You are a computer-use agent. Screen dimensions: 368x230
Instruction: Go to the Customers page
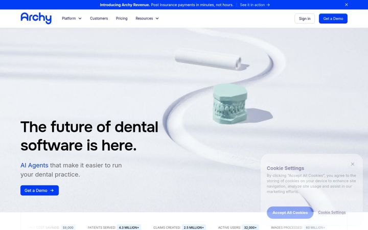(99, 18)
